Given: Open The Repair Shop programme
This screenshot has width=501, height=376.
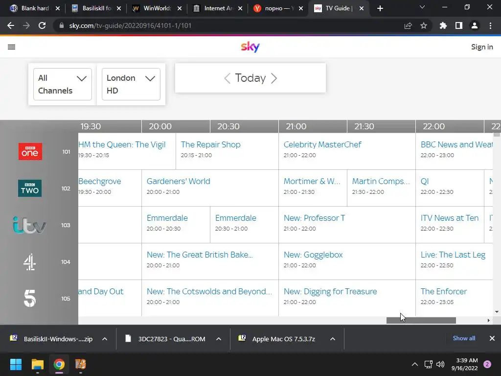Looking at the screenshot, I should [x=210, y=144].
